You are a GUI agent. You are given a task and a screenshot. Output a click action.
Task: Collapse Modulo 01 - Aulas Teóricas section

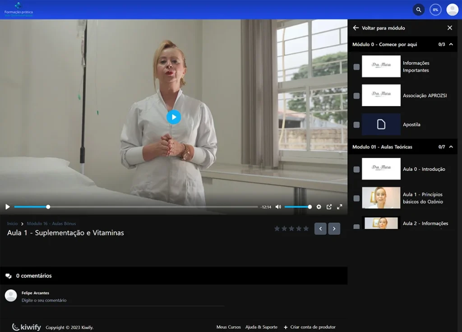(x=451, y=147)
